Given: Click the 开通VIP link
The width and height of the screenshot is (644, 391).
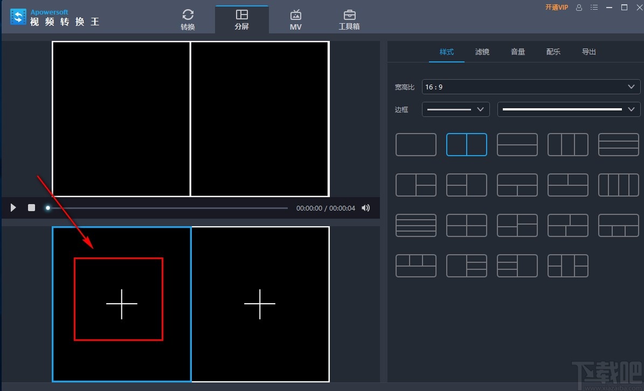Looking at the screenshot, I should [556, 8].
